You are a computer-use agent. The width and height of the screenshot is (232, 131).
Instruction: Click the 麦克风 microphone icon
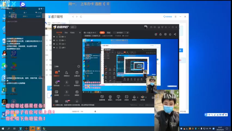(x=134, y=97)
